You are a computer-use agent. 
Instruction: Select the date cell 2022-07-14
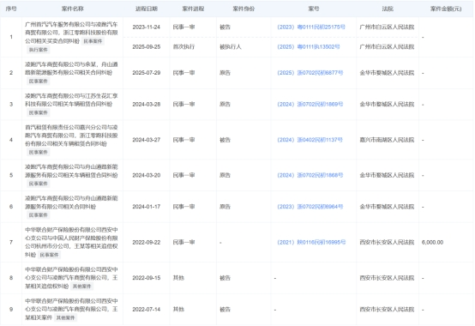[147, 310]
